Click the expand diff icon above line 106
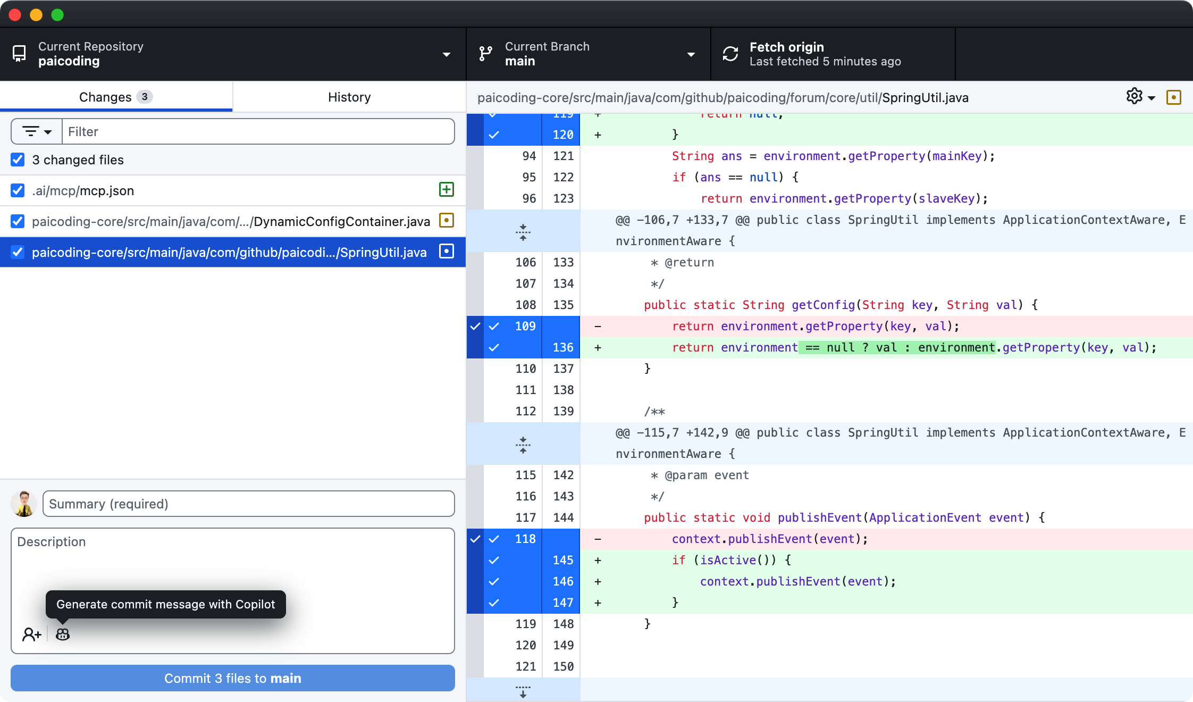Viewport: 1193px width, 702px height. click(523, 231)
